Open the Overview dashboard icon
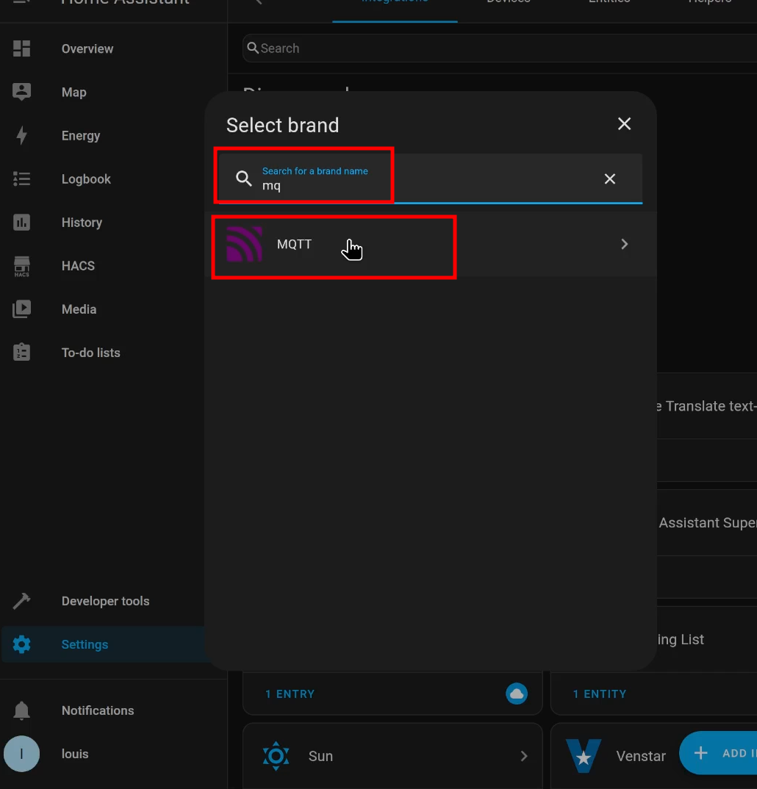 (21, 48)
